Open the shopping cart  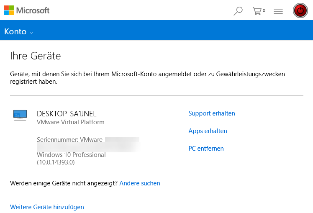point(257,11)
